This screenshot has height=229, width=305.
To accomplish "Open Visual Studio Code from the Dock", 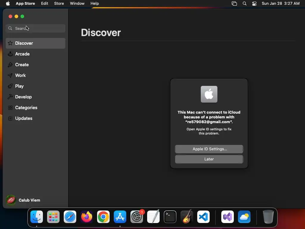I will [x=203, y=217].
